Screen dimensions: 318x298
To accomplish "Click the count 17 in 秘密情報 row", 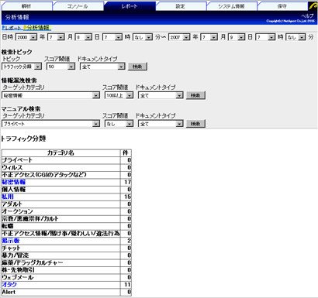I will (128, 182).
